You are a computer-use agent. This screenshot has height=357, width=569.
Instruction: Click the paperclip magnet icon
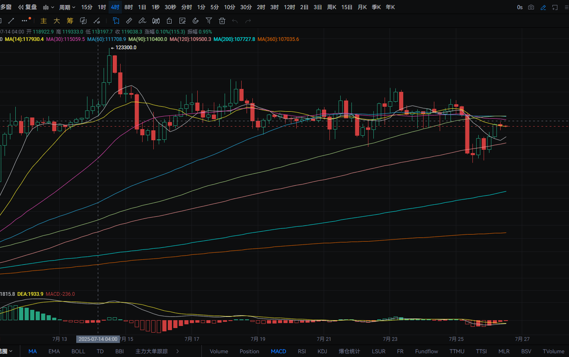[196, 21]
